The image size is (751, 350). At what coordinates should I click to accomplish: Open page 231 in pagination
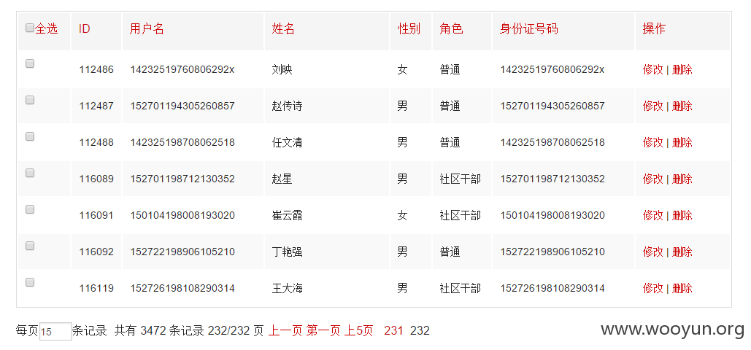pos(393,330)
